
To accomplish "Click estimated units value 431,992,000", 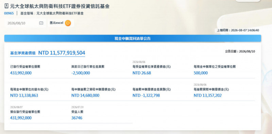I will click(x=21, y=118).
